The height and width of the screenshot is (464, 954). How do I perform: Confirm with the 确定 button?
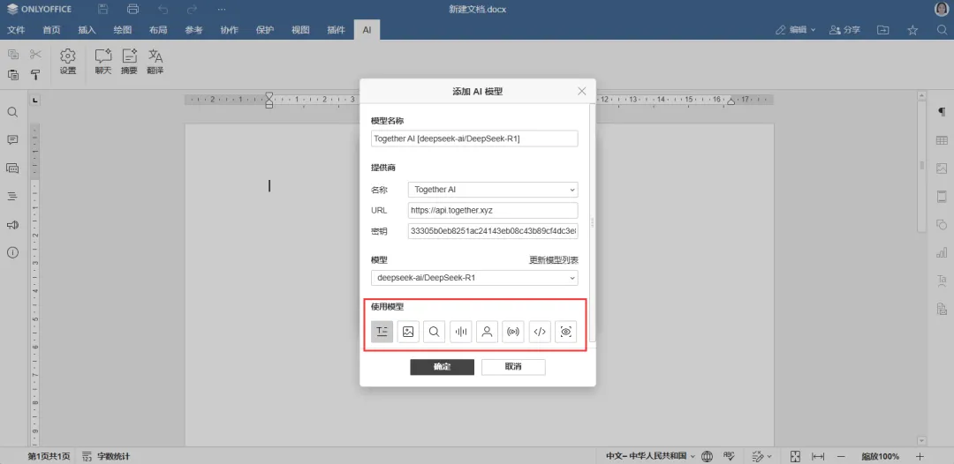tap(442, 367)
